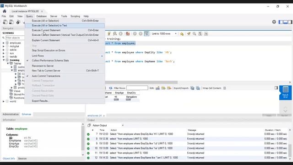Click the export recordset save icon
This screenshot has height=165, width=293.
tap(192, 88)
